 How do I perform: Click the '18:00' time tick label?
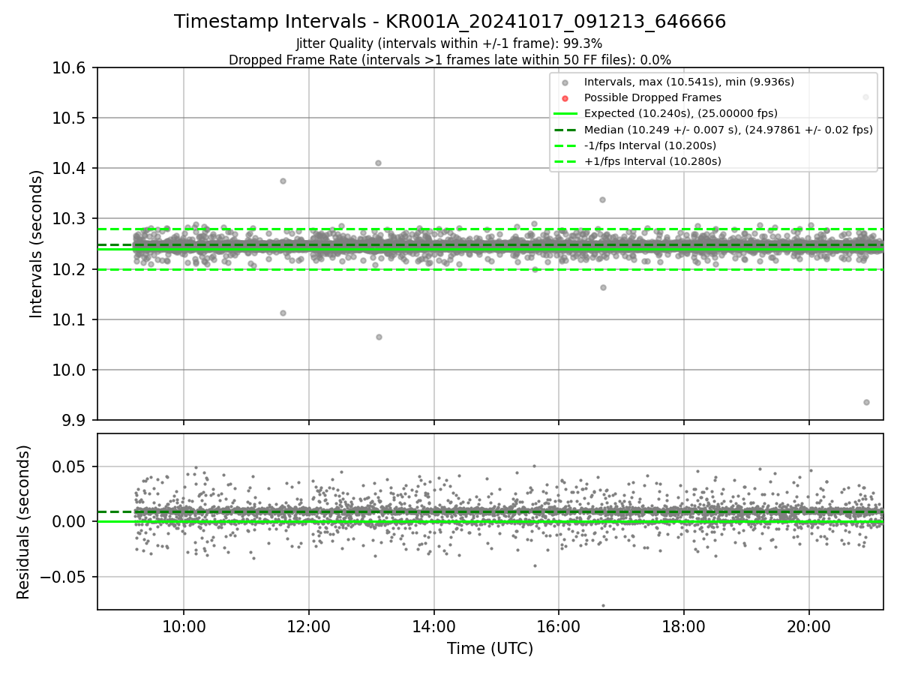pyautogui.click(x=683, y=626)
